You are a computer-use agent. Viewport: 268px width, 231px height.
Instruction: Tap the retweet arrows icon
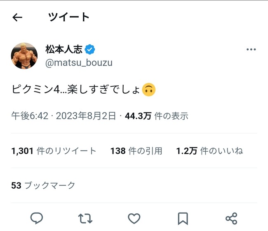pos(85,218)
